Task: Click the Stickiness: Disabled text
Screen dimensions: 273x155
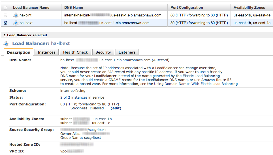Action: (87, 108)
